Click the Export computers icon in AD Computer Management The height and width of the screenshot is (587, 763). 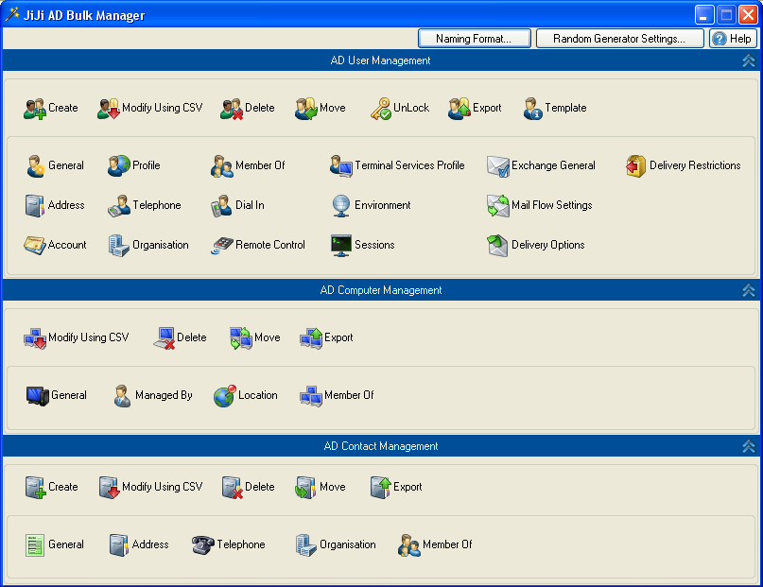(x=311, y=338)
